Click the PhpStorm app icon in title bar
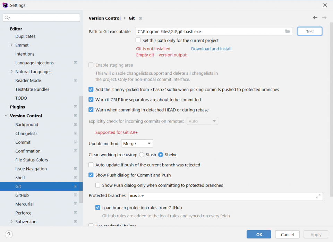This screenshot has height=242, width=333. [x=5, y=5]
